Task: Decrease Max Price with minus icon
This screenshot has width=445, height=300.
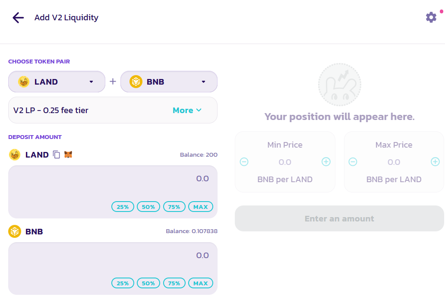Action: pyautogui.click(x=353, y=162)
